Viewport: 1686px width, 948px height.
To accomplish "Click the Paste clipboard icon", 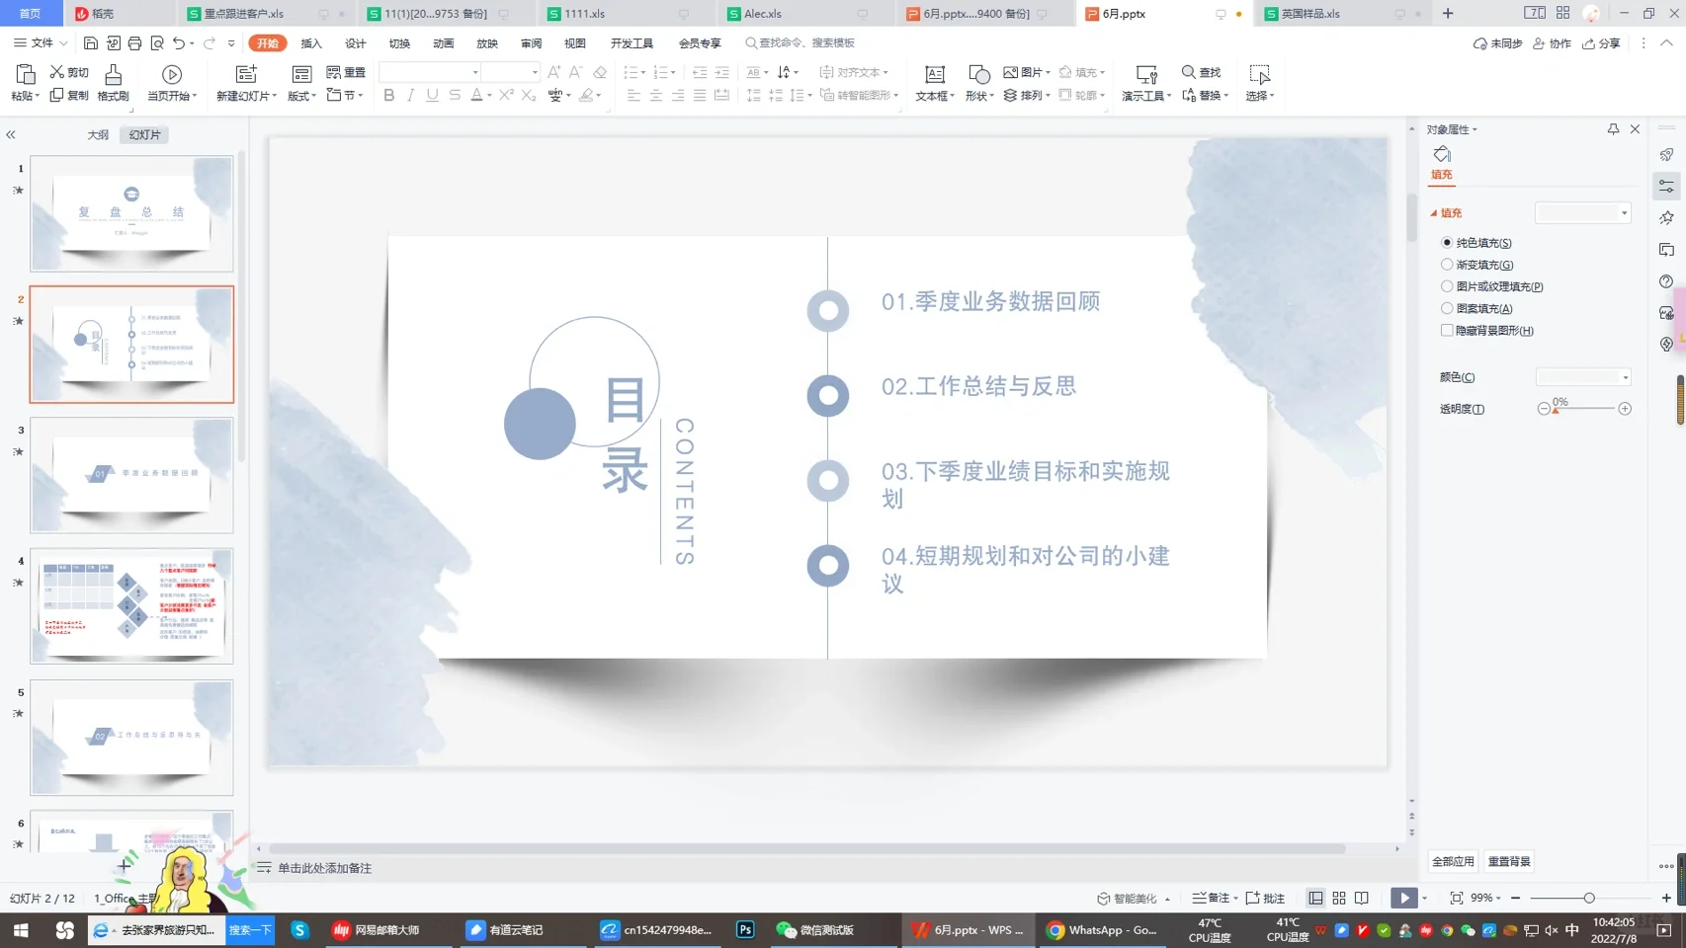I will pos(26,75).
